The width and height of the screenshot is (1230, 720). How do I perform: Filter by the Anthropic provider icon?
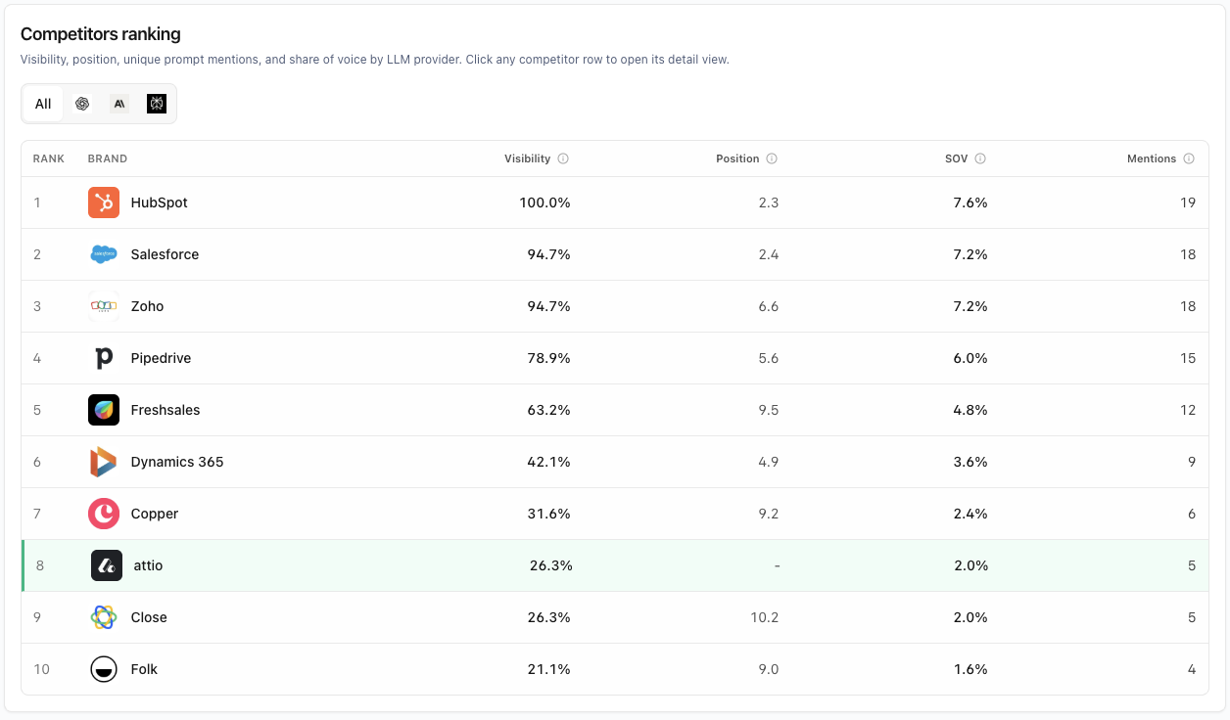(x=119, y=104)
